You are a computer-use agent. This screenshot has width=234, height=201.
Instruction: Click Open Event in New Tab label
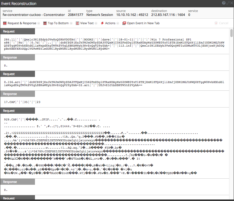[143, 23]
